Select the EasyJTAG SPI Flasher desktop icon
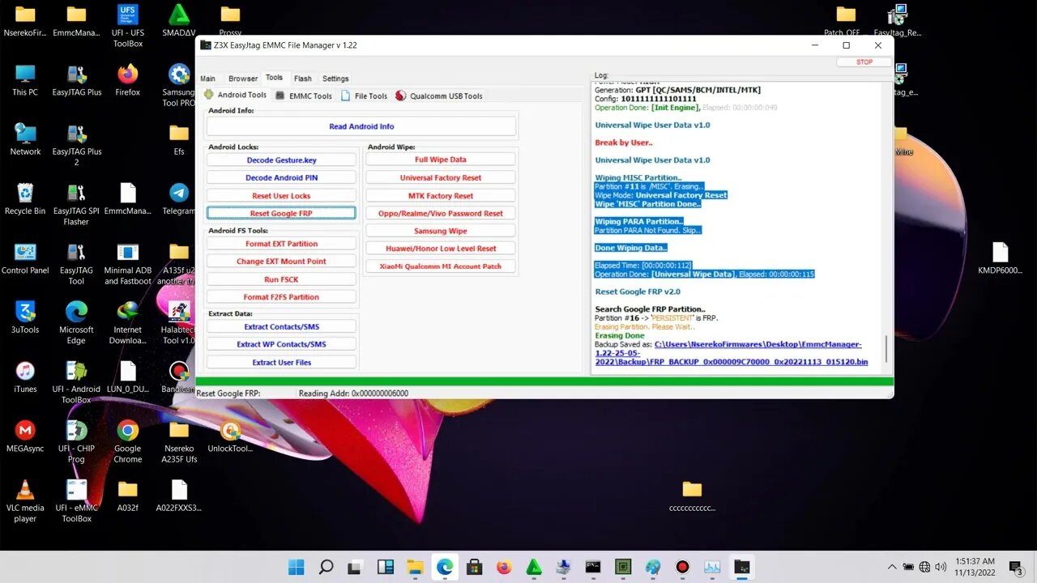The image size is (1037, 583). click(76, 204)
